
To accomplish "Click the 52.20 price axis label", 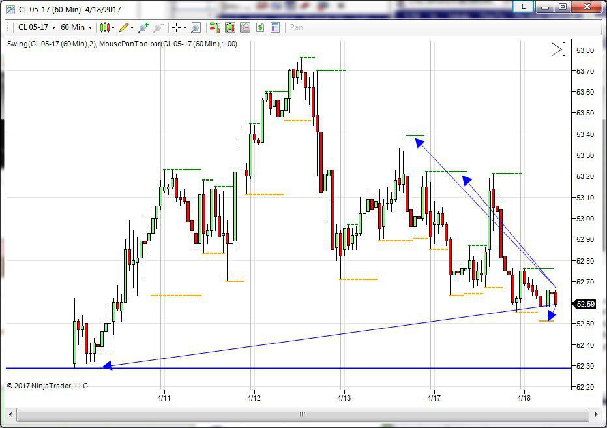I will [x=585, y=387].
